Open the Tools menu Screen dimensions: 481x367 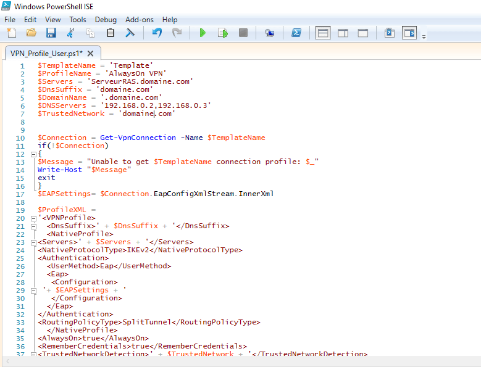(x=78, y=20)
